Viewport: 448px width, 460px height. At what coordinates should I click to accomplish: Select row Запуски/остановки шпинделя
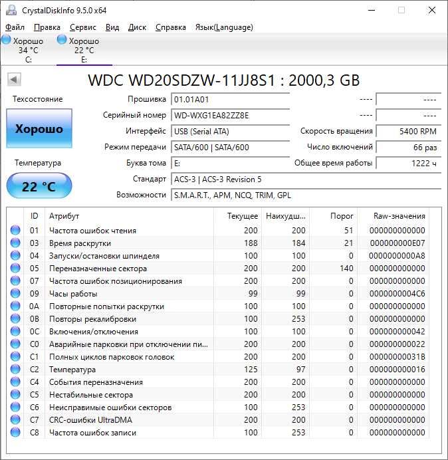click(x=218, y=255)
